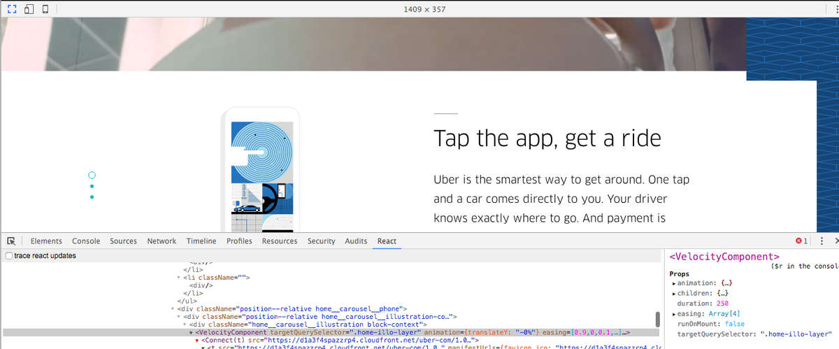Select the third carousel dot
This screenshot has height=349, width=839.
(x=92, y=197)
